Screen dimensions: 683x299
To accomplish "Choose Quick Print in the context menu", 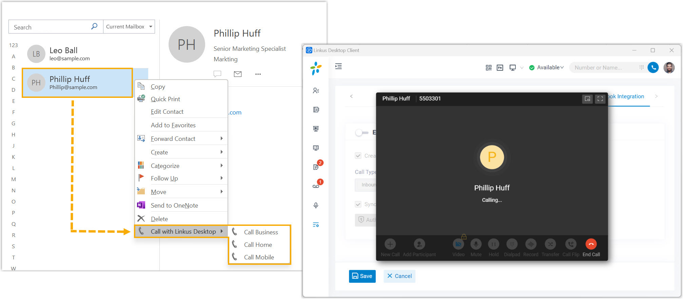I will (x=181, y=99).
